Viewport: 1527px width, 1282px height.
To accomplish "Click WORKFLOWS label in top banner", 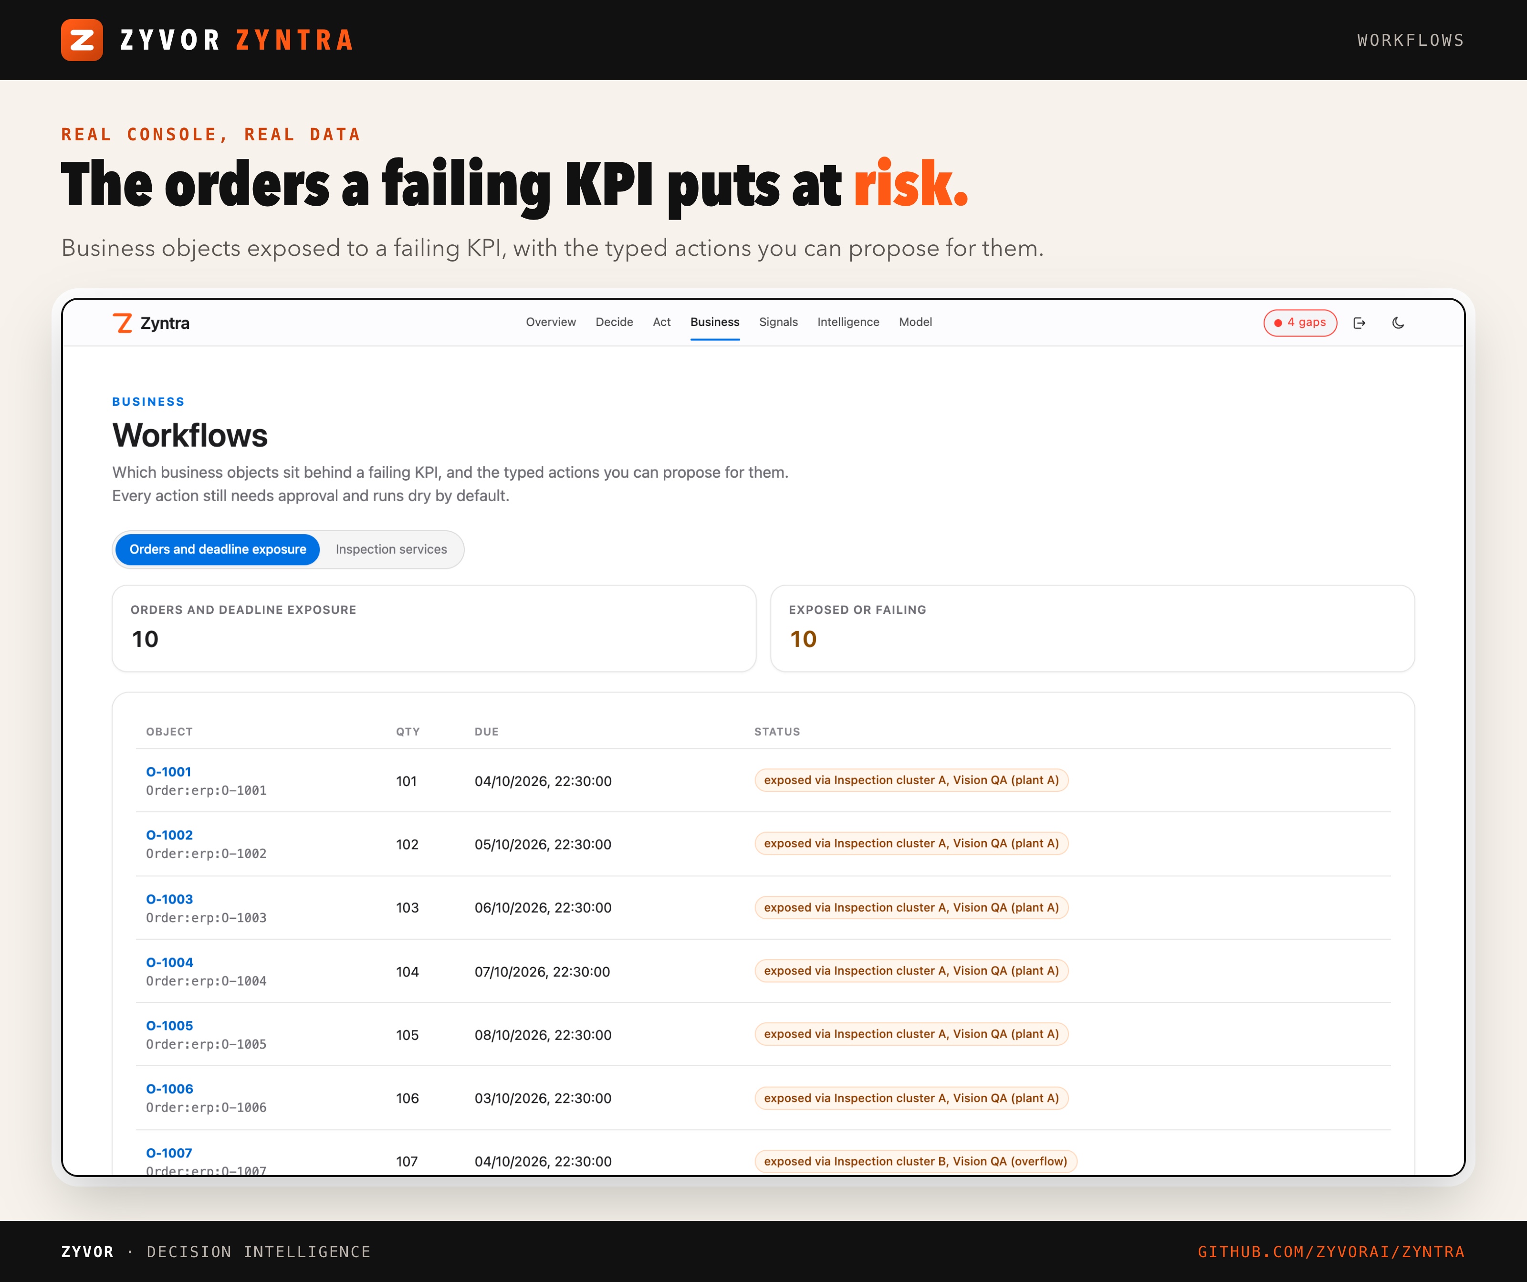I will 1411,40.
